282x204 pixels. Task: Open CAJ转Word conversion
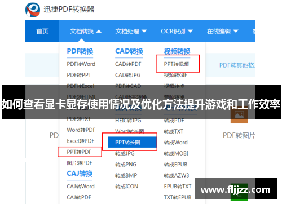point(81,187)
